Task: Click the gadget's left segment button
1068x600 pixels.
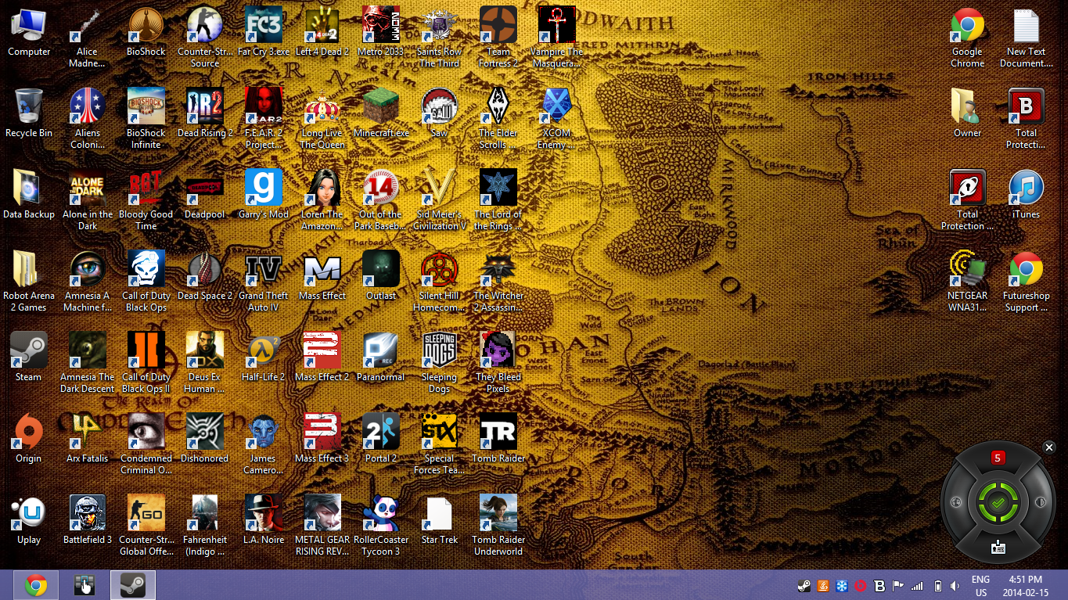Action: pyautogui.click(x=955, y=502)
